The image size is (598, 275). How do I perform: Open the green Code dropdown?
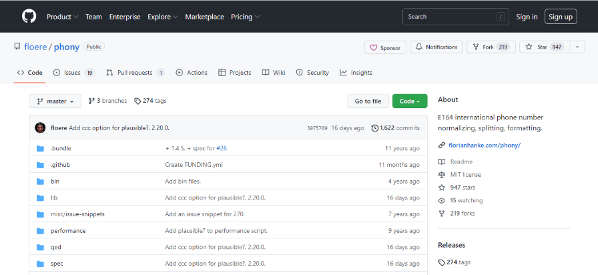[410, 101]
